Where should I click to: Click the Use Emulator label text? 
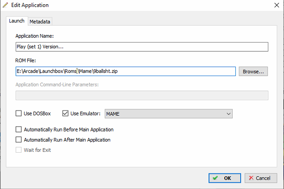[85, 113]
